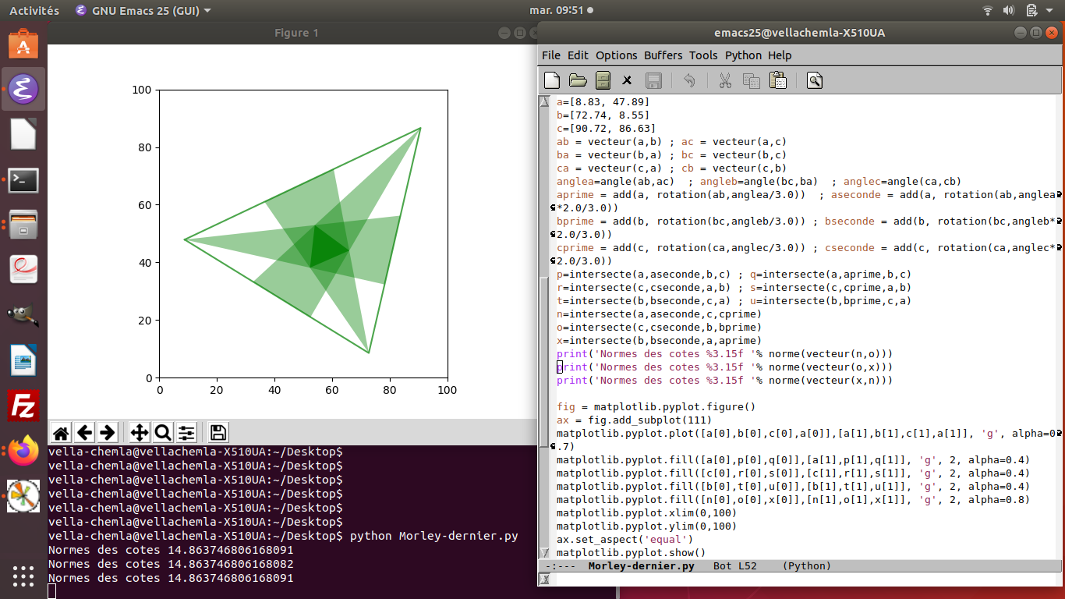1065x599 pixels.
Task: Paste from clipboard in Emacs toolbar
Action: [777, 80]
